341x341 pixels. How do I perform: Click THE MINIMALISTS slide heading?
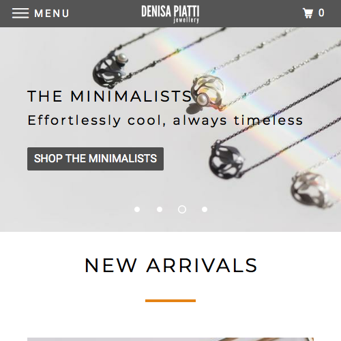pyautogui.click(x=110, y=96)
